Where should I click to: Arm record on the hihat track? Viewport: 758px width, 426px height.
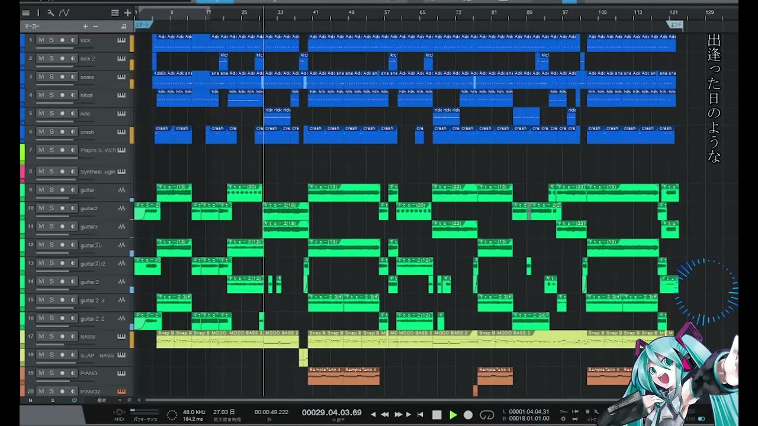(62, 95)
